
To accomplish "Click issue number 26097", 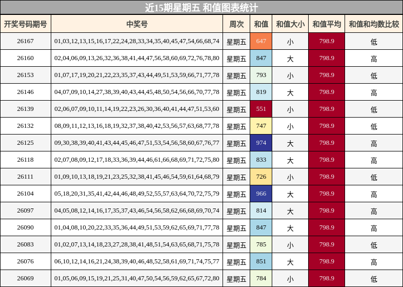I will 26,211.
